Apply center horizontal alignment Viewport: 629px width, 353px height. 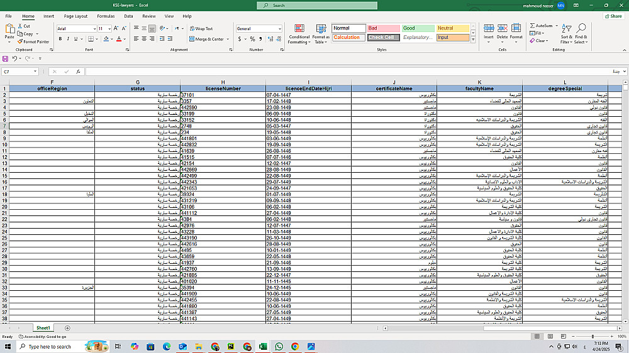(144, 39)
